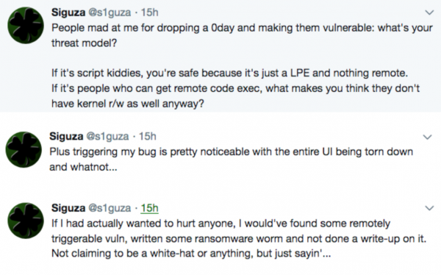
Task: Click the Siguza display name on the first tweet
Action: (68, 12)
